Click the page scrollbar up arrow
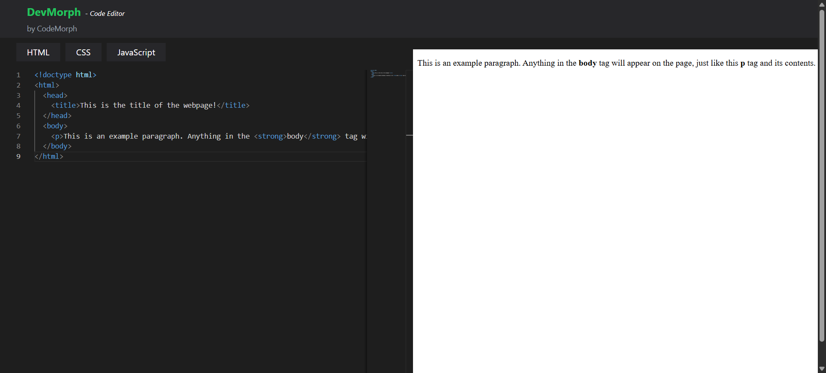 click(822, 4)
